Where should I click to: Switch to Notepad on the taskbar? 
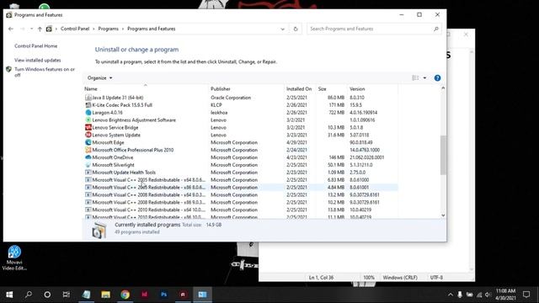pos(86,295)
